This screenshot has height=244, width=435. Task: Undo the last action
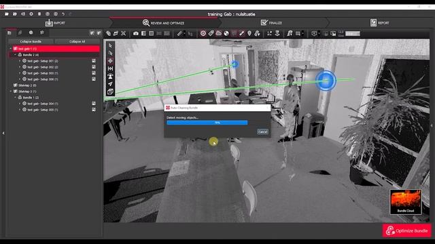(63, 14)
